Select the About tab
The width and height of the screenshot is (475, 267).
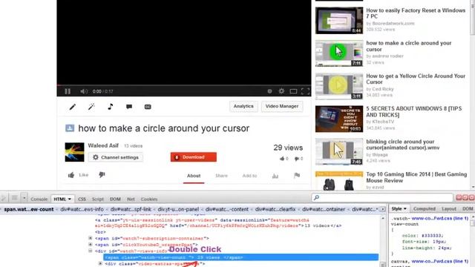coord(194,176)
